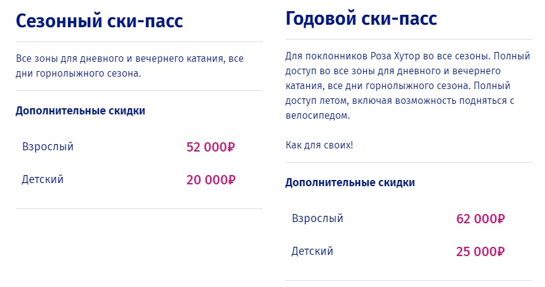Viewport: 545px width, 287px height.
Task: Click the 62 000₽ annual adult price
Action: pyautogui.click(x=481, y=219)
